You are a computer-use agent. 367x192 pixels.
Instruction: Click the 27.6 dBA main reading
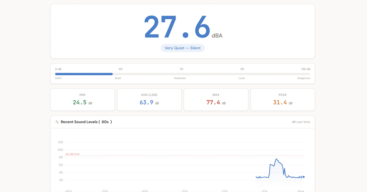pos(177,26)
